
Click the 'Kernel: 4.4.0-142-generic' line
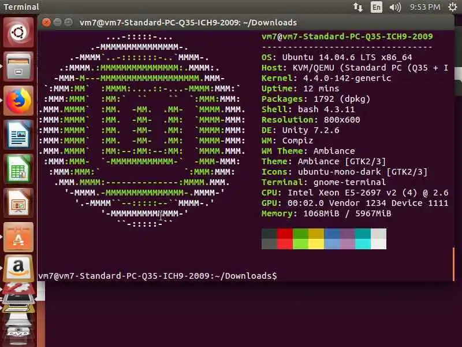click(x=326, y=78)
